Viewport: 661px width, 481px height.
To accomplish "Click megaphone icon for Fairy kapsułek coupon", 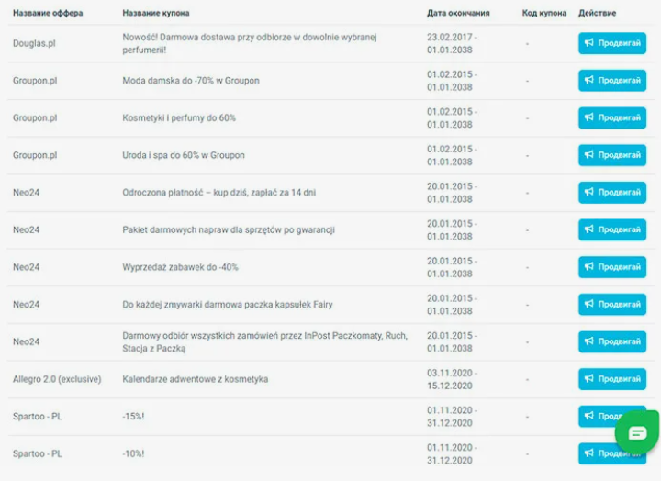I will [588, 304].
